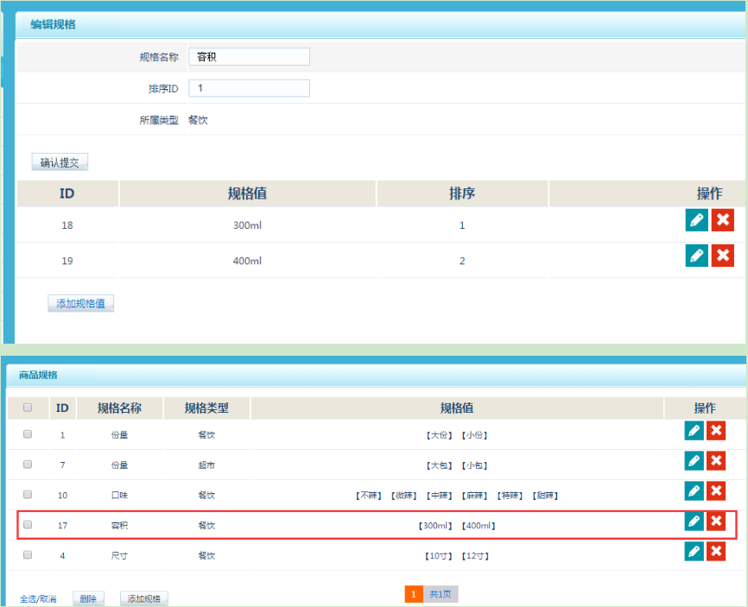
Task: Click the 全选/取消 link
Action: coord(38,598)
